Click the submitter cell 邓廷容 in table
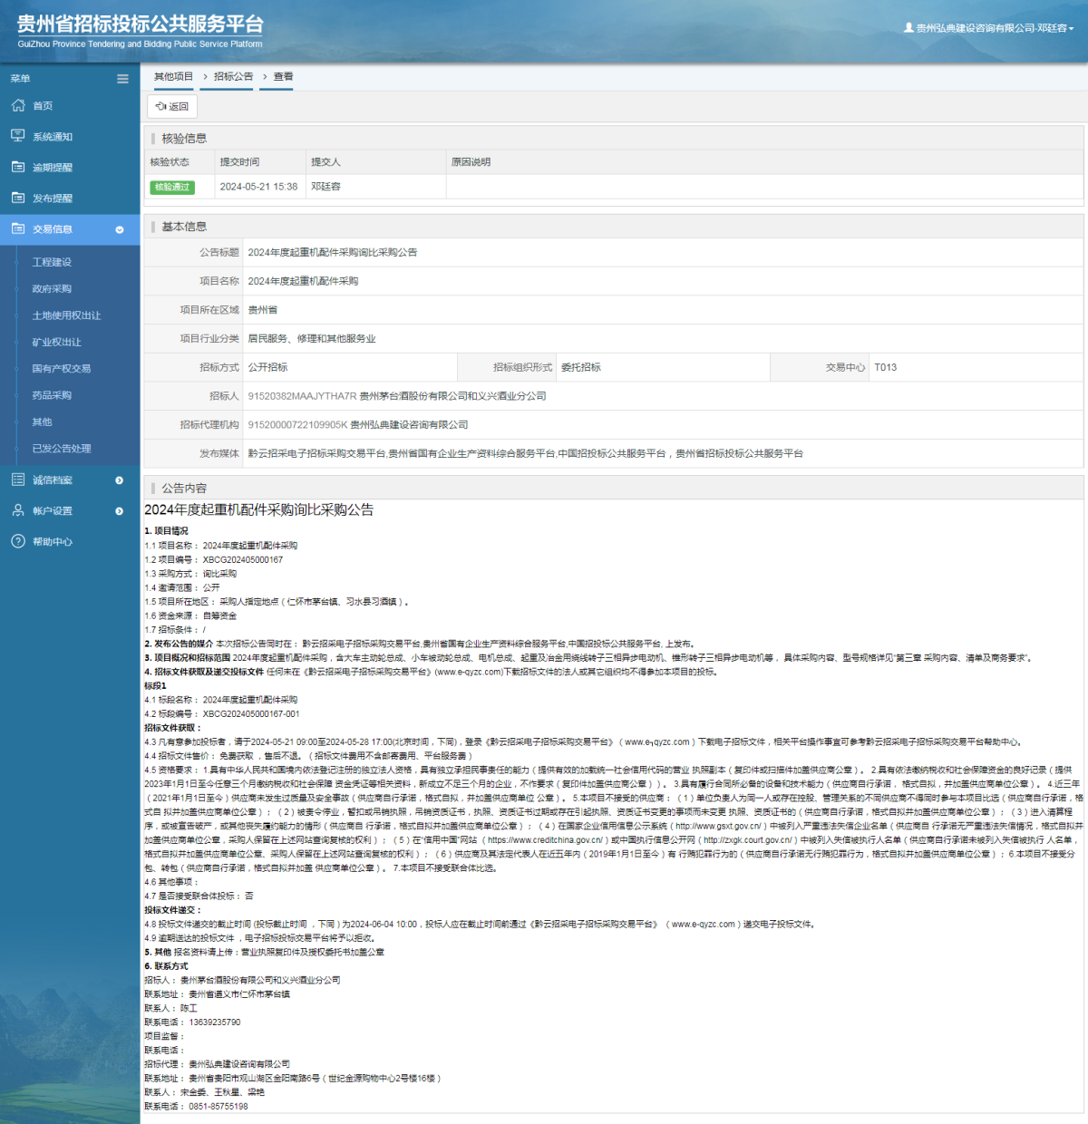This screenshot has width=1088, height=1124. pos(325,187)
